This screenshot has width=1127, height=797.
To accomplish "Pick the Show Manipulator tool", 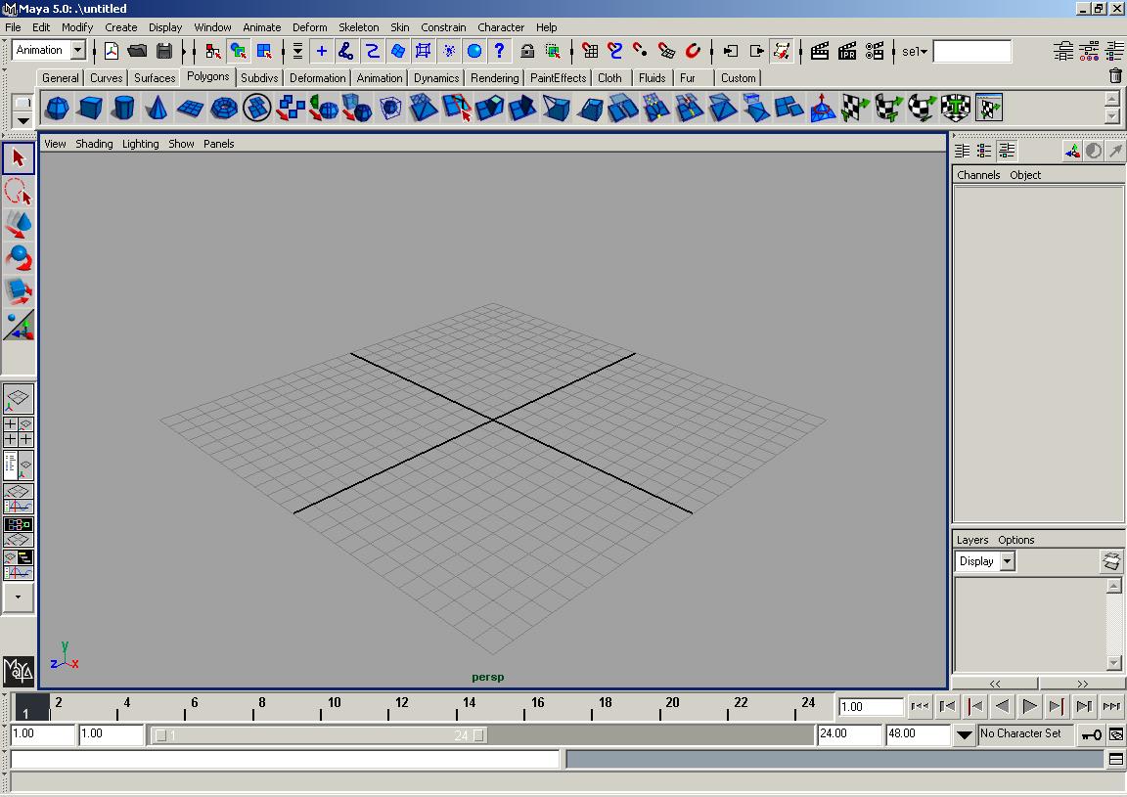I will pyautogui.click(x=19, y=325).
